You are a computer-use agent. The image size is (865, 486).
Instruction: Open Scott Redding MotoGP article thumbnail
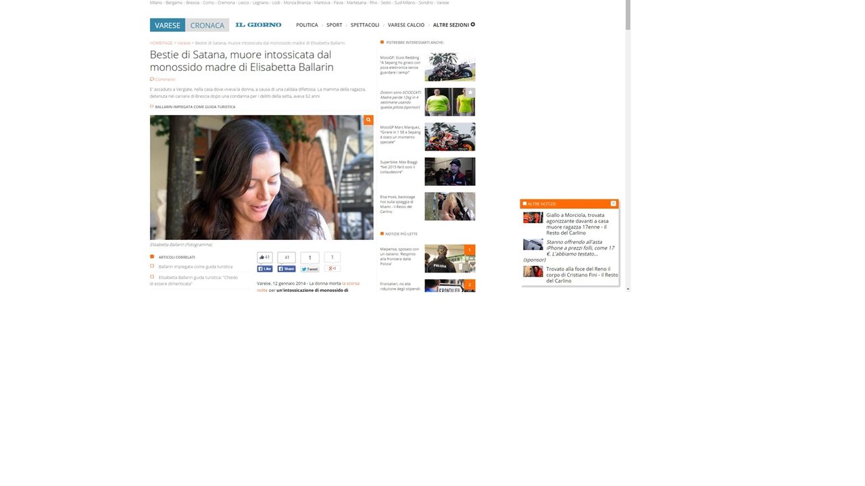pos(449,67)
